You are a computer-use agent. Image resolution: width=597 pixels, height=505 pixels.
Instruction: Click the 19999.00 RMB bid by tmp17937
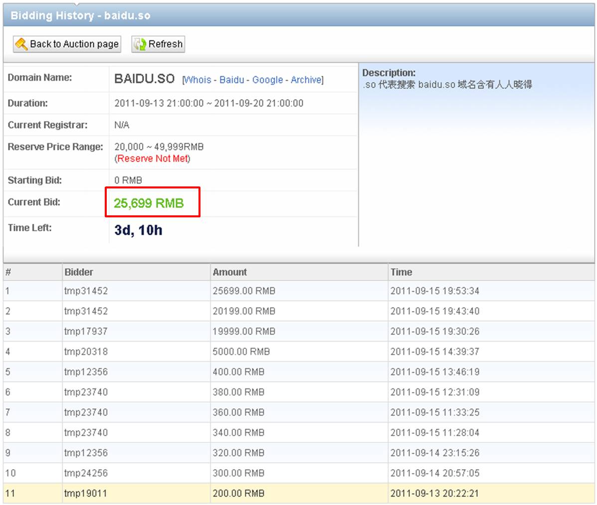click(x=244, y=332)
